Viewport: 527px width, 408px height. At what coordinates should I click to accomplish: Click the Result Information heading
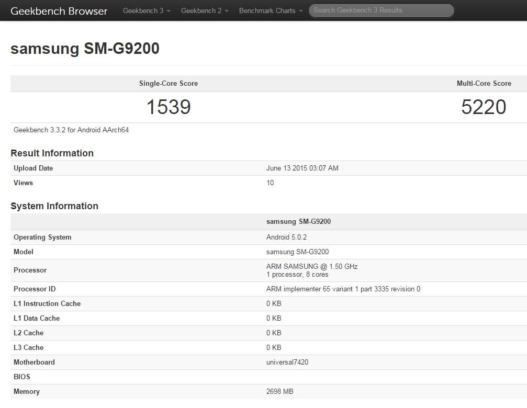(x=52, y=153)
